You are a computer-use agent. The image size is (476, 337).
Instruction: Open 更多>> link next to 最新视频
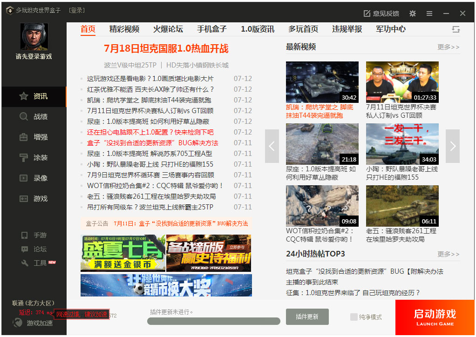pyautogui.click(x=448, y=47)
